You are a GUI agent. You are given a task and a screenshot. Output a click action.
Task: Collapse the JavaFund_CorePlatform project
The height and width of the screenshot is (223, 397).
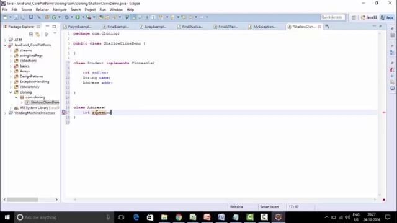(x=5, y=45)
